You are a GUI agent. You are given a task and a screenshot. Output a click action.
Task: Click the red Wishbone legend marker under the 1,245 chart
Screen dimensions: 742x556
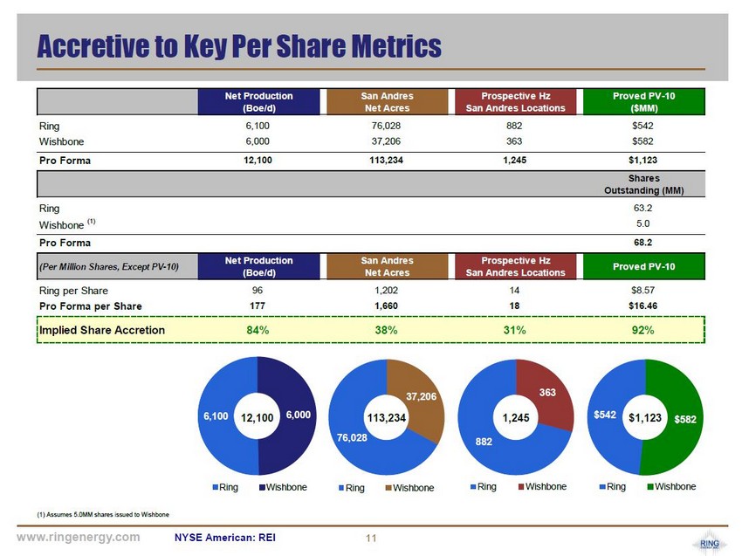point(519,487)
